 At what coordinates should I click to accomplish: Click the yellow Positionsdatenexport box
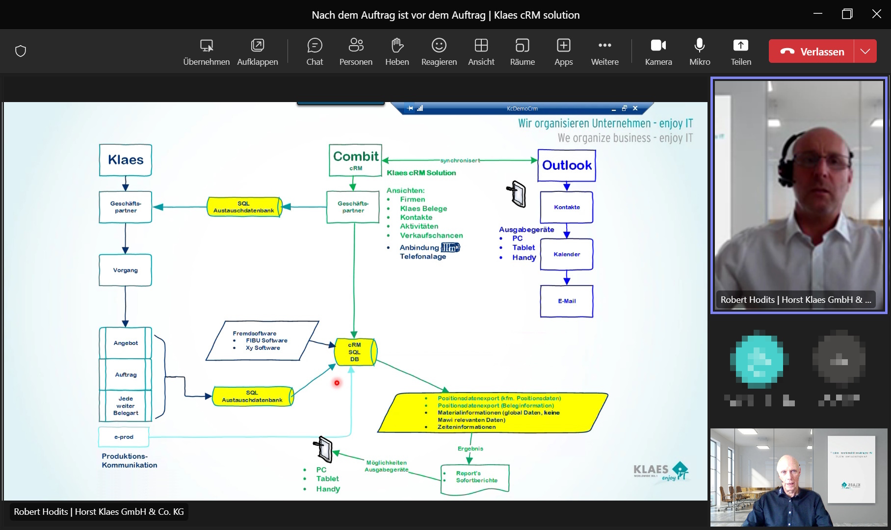click(493, 413)
